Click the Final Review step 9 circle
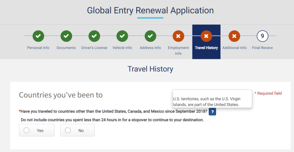 click(262, 36)
